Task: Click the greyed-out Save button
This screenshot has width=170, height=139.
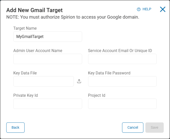Action: (x=154, y=127)
